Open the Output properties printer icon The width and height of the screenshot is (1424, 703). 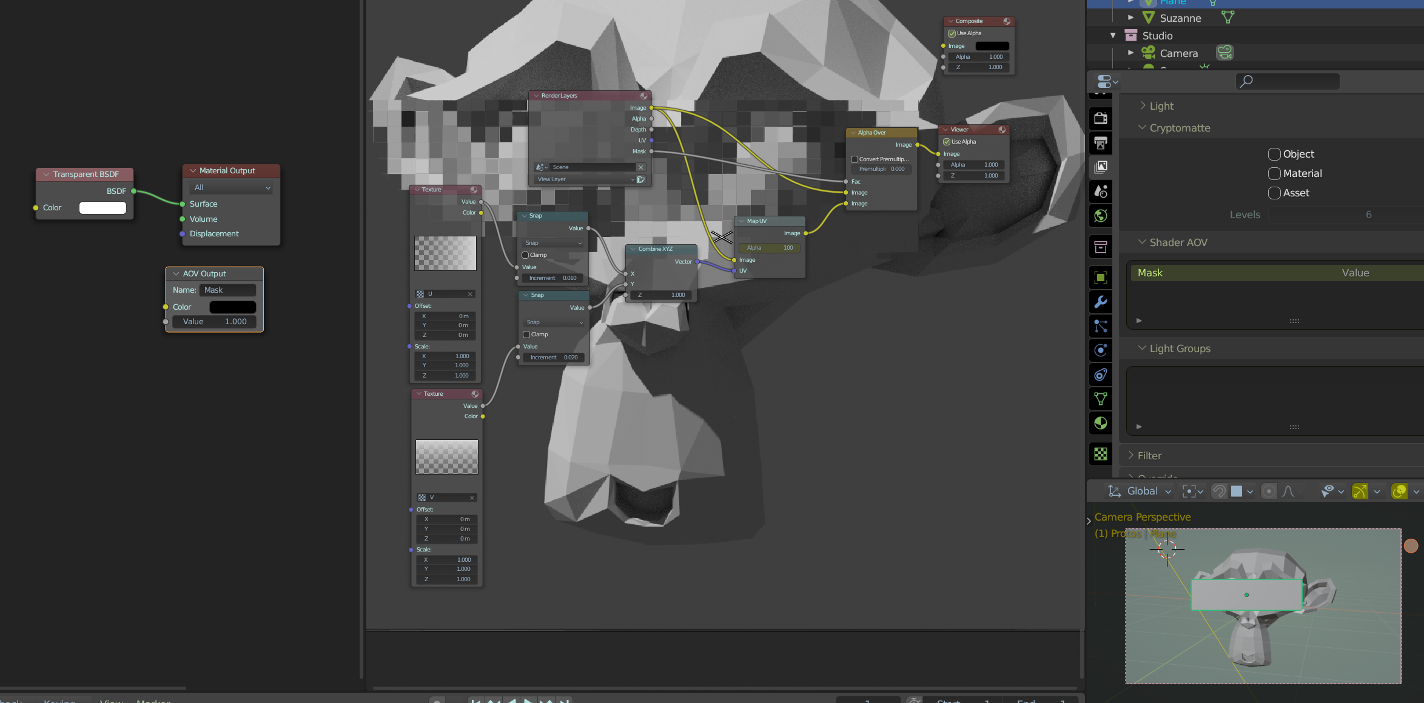click(1101, 143)
